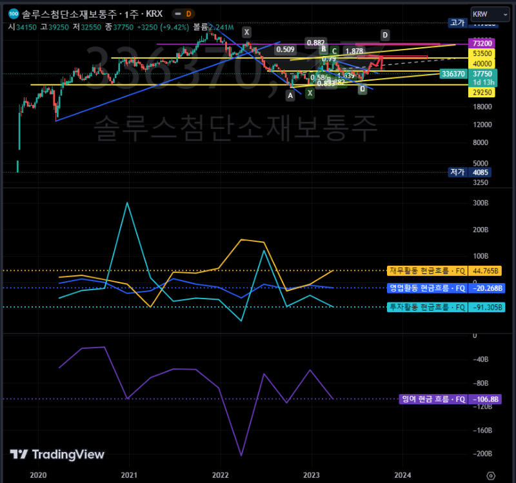Click the blue 100 symbol badge
The width and height of the screenshot is (516, 483).
click(x=14, y=14)
